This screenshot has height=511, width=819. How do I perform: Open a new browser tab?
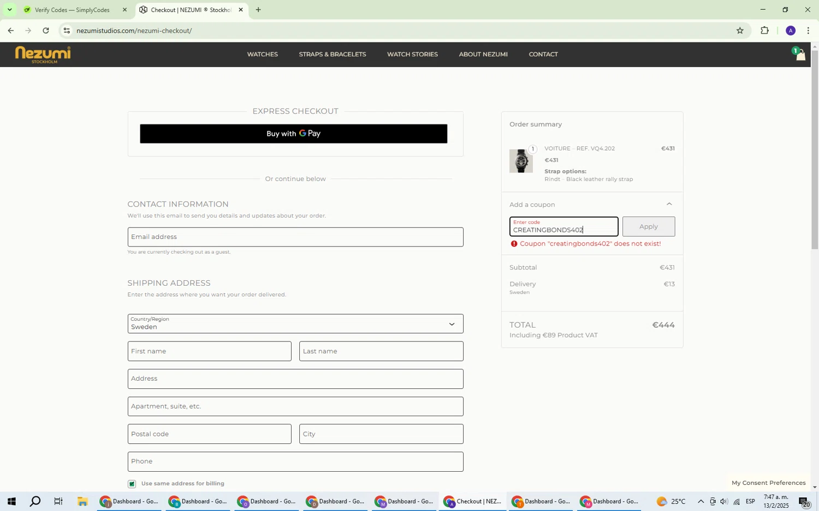(x=258, y=10)
